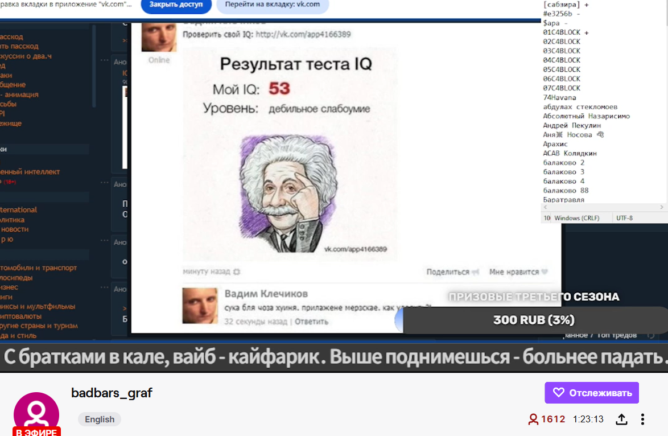Open the three-dot more options menu
The height and width of the screenshot is (436, 668).
pyautogui.click(x=642, y=419)
